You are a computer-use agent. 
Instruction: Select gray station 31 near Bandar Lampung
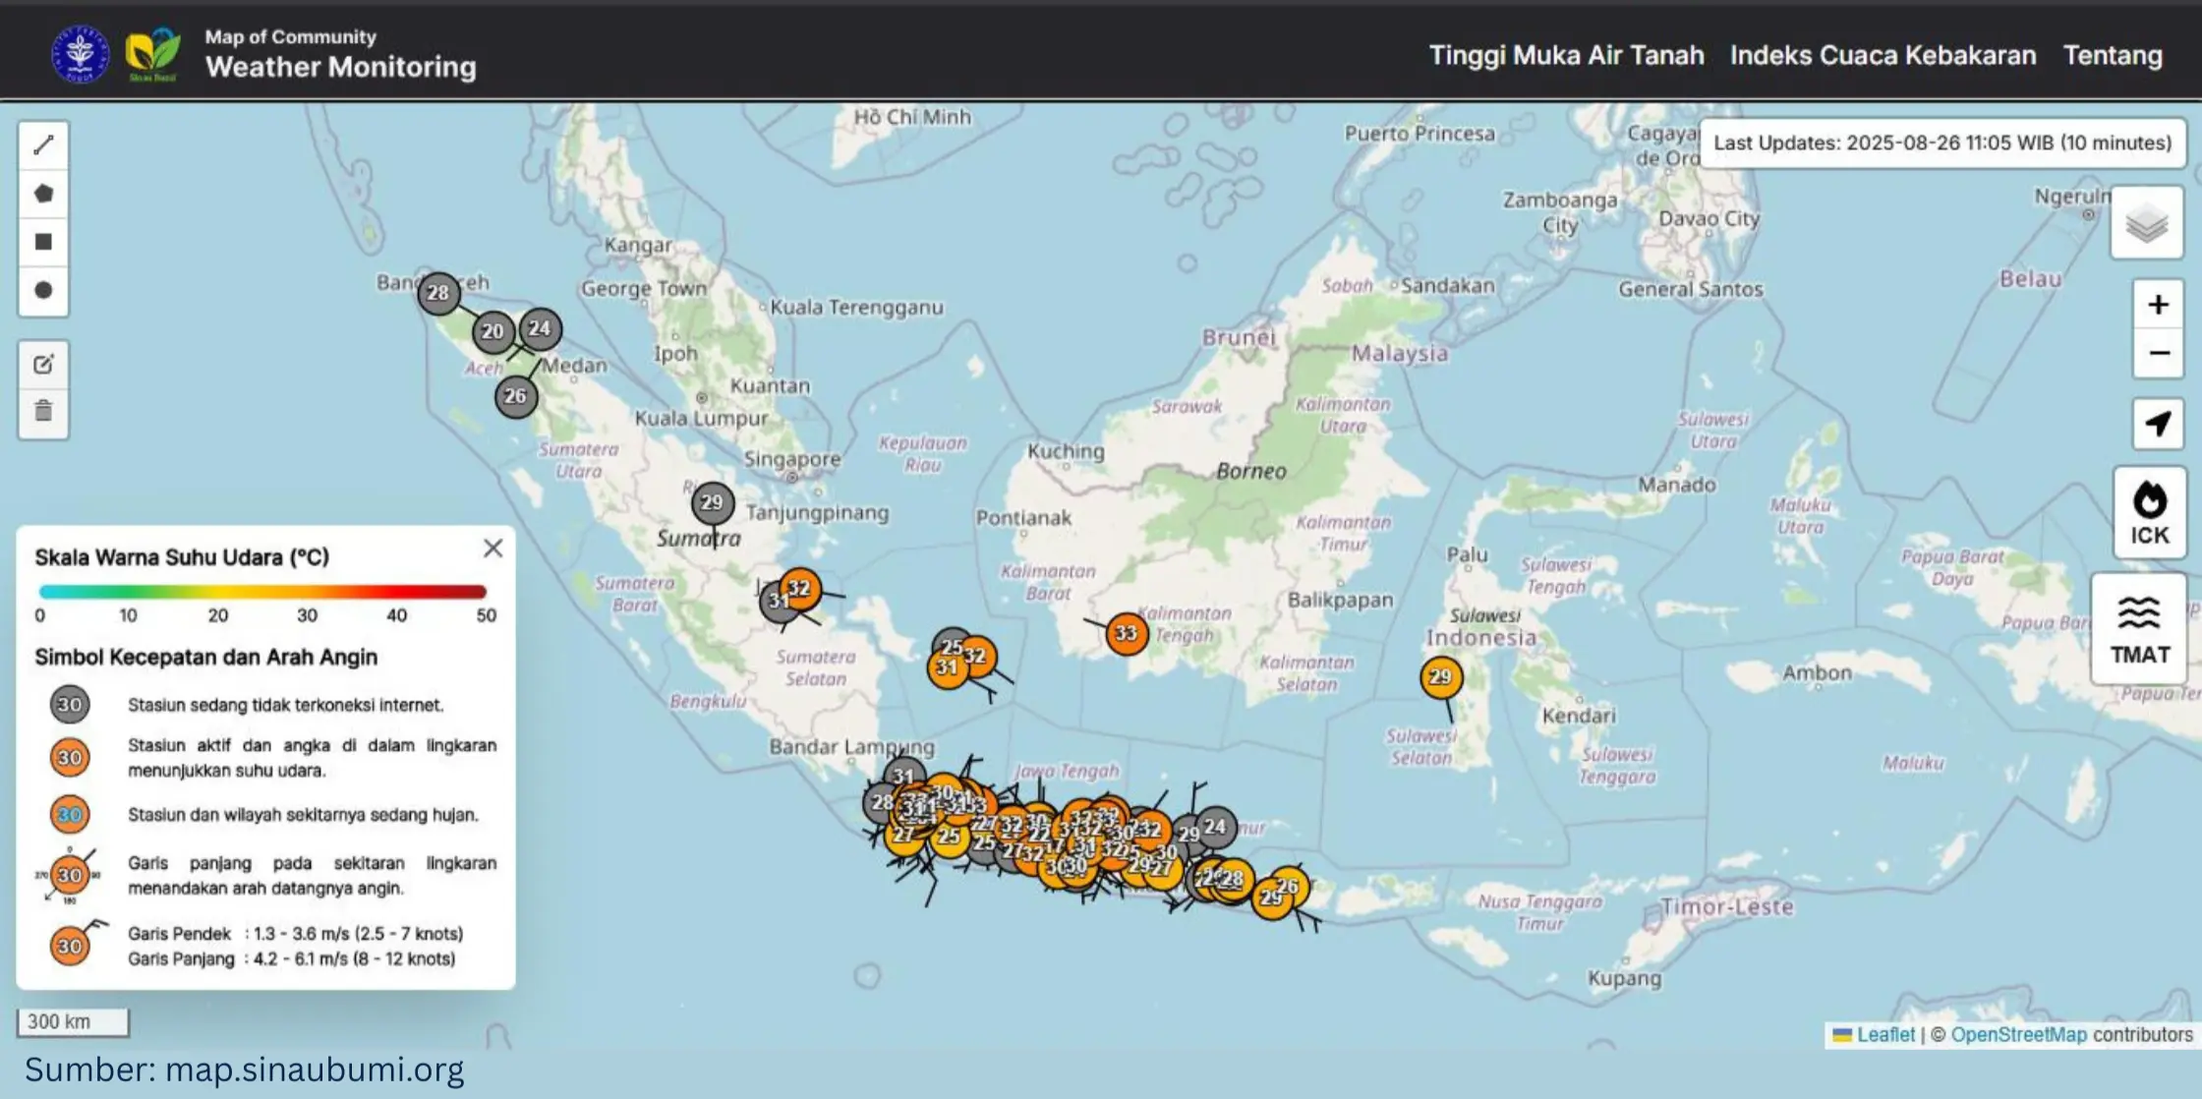click(904, 776)
